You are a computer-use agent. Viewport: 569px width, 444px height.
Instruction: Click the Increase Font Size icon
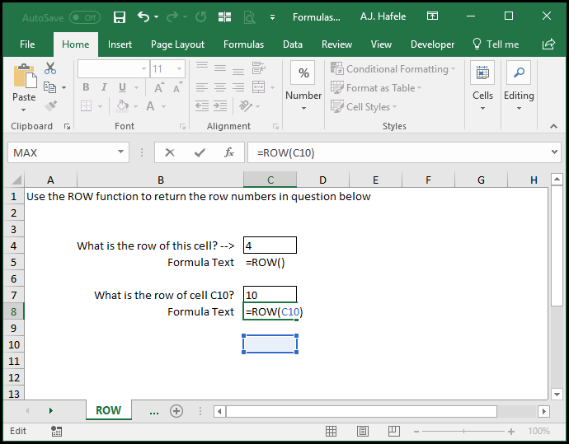[x=159, y=87]
